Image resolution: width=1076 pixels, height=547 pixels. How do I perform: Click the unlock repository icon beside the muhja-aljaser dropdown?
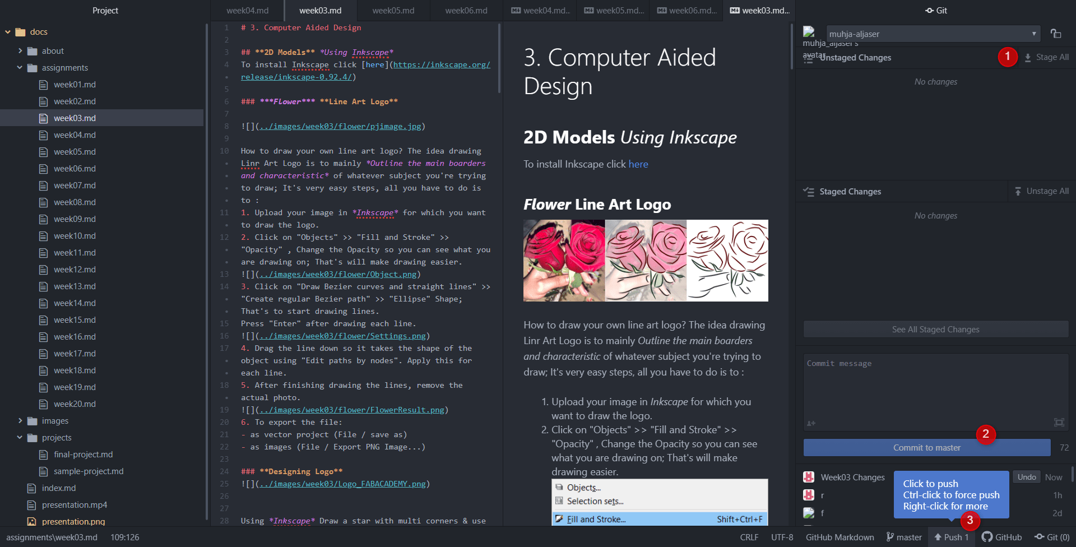pos(1056,34)
